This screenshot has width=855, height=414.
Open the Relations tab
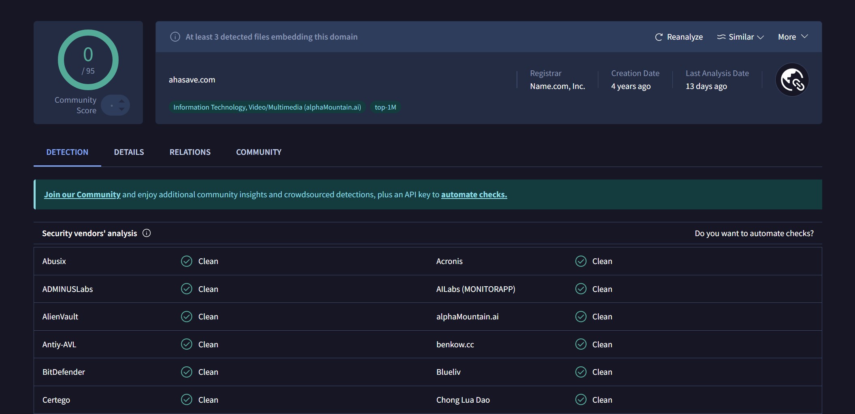point(190,152)
